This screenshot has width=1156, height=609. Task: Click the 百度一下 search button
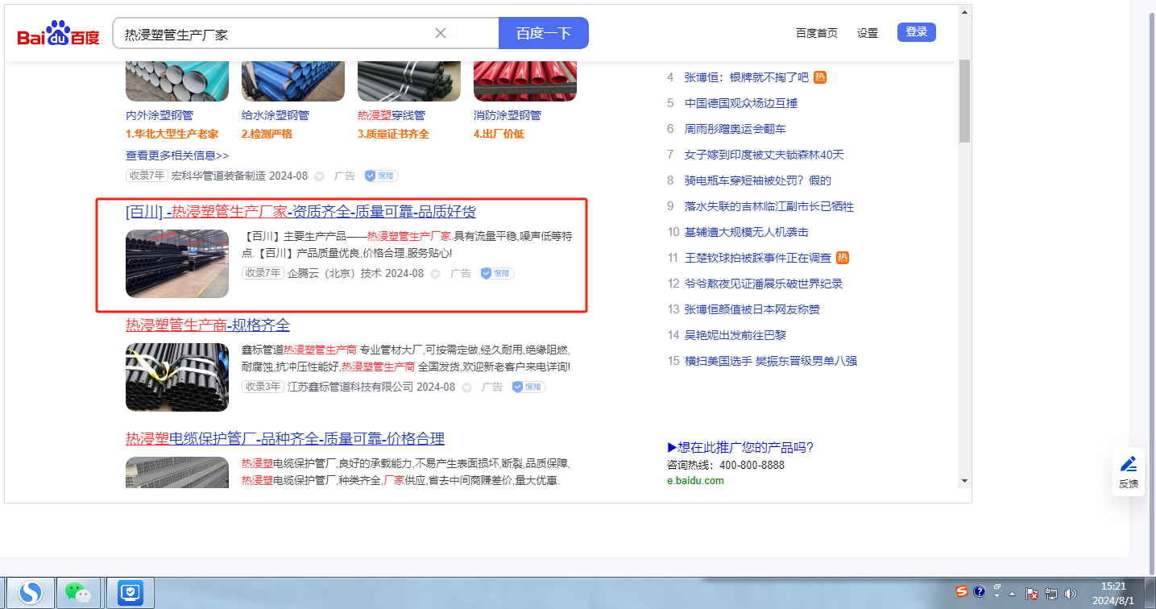pos(544,33)
